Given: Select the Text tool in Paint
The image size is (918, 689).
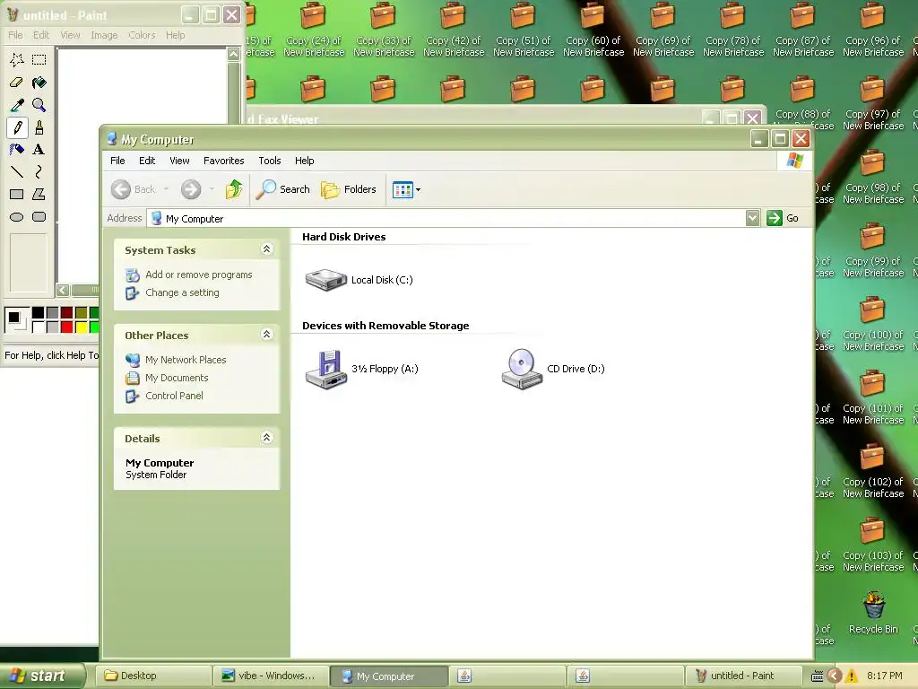Looking at the screenshot, I should [x=39, y=150].
